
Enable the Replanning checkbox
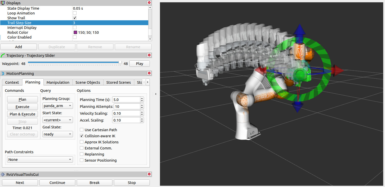point(82,154)
